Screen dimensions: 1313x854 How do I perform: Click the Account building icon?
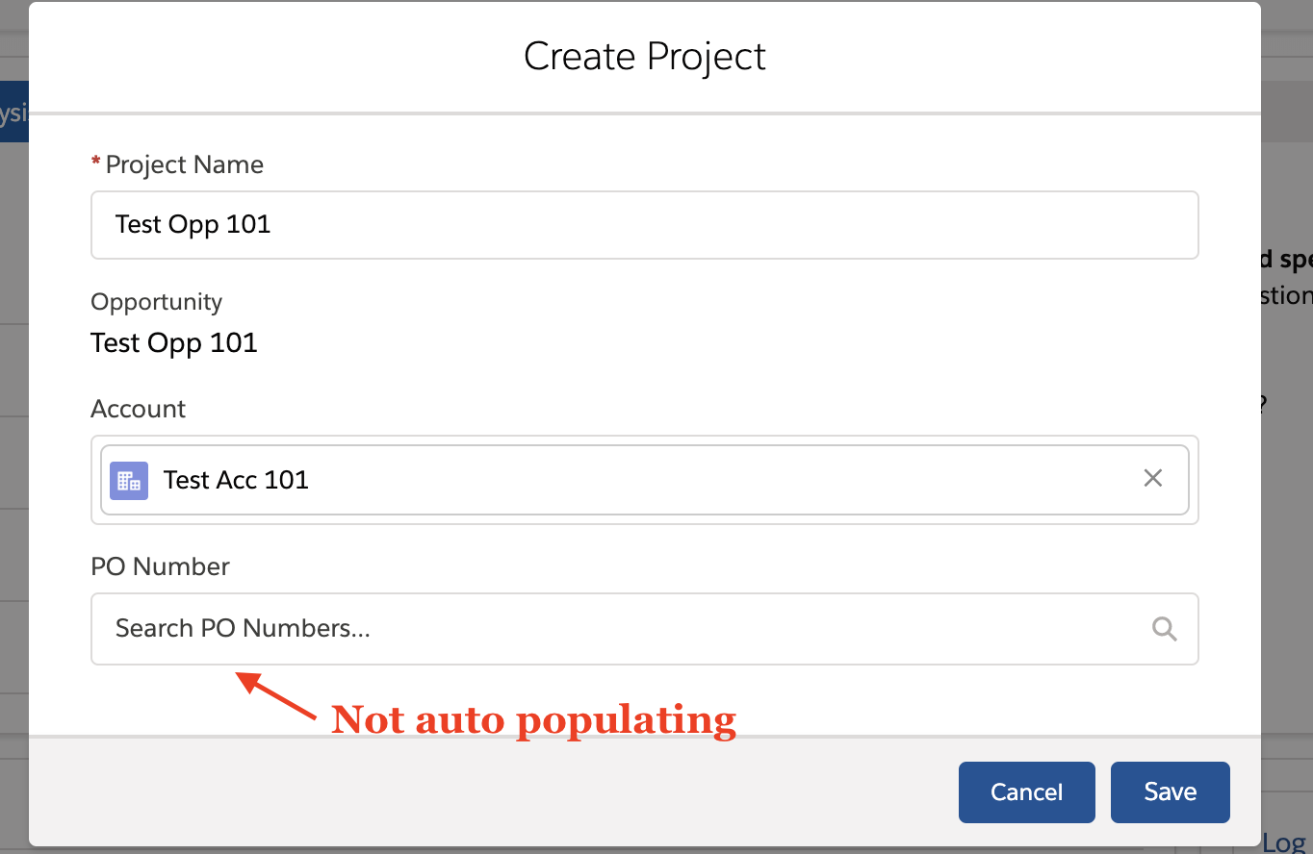click(x=129, y=480)
